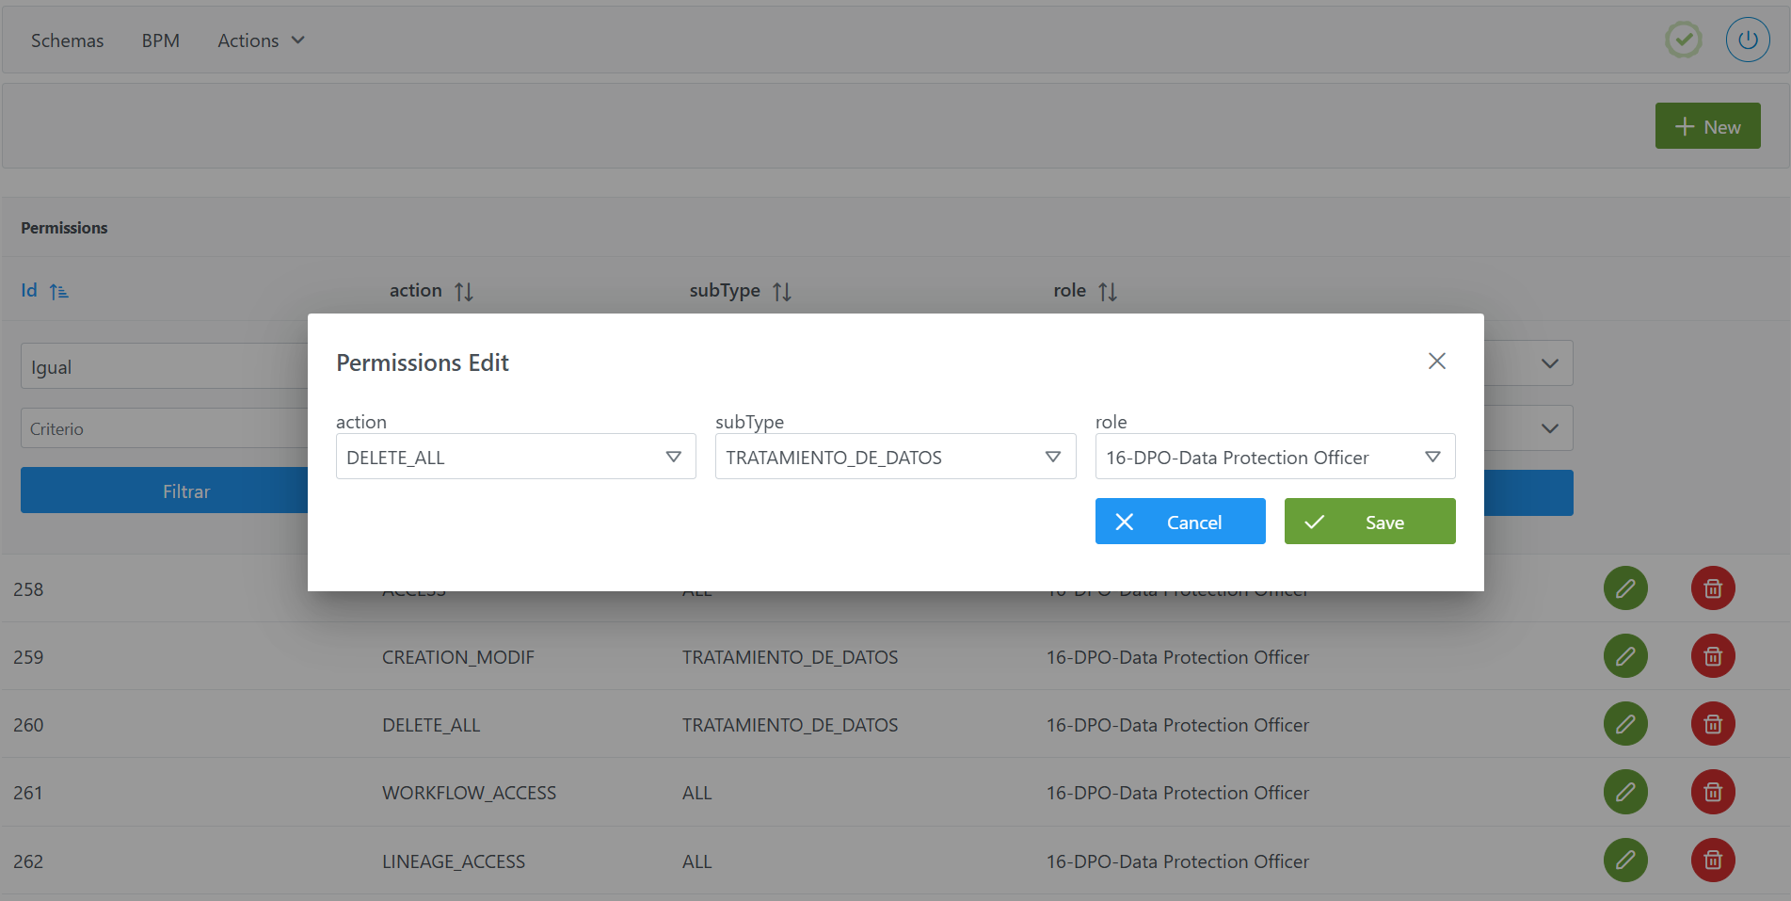Expand the Actions menu

click(261, 40)
